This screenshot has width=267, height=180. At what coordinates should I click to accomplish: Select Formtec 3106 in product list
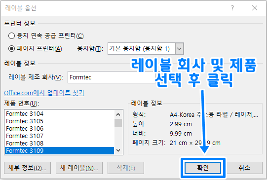click(59, 128)
